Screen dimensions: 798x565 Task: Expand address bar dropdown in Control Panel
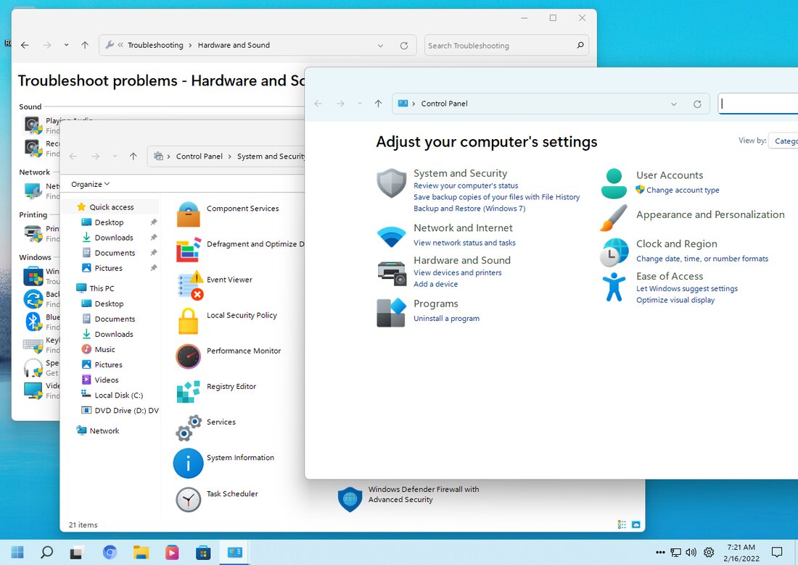[x=674, y=104]
